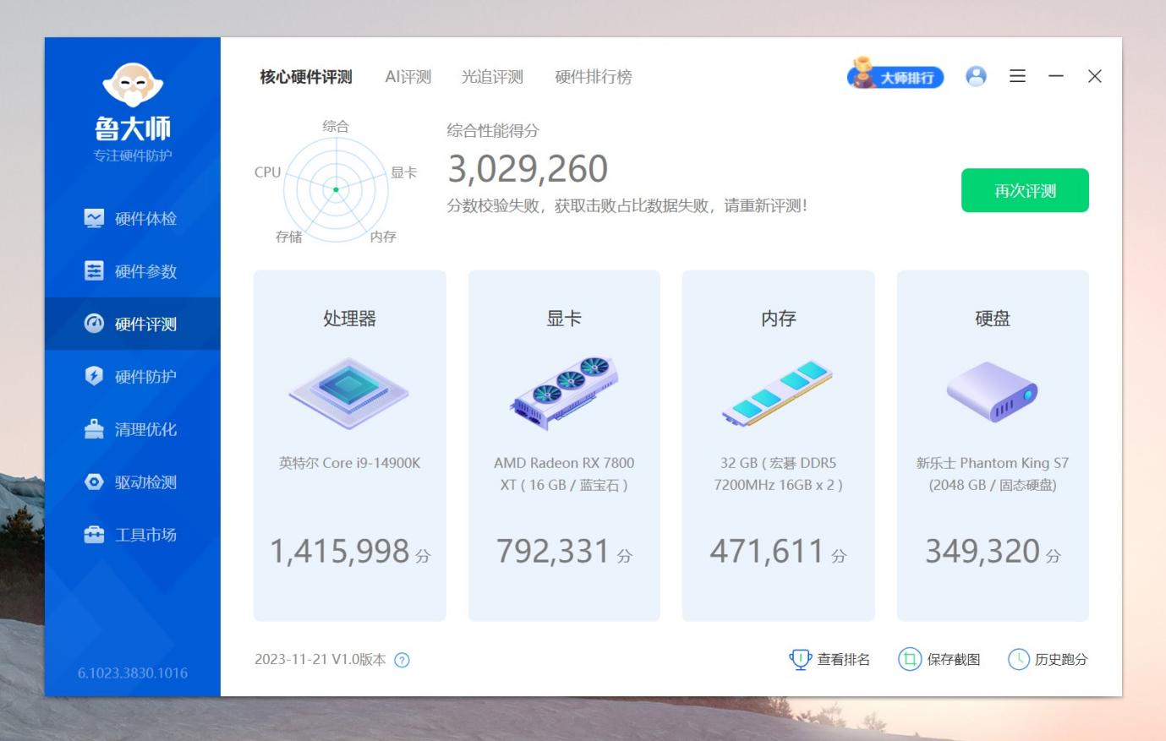
Task: Click the 再次评测 green button
Action: click(1025, 190)
